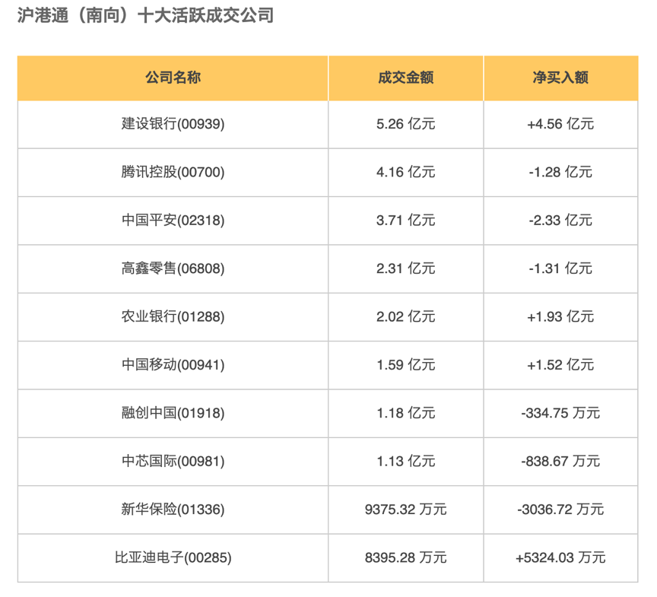This screenshot has width=657, height=597.
Task: Click the 沪港通（南向）十大活跃成交公司 title
Action: click(x=145, y=16)
